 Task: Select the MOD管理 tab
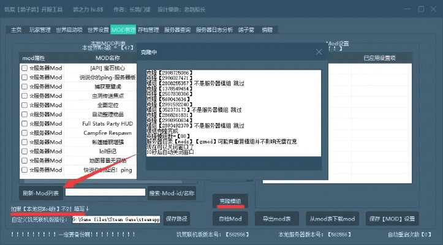click(123, 29)
